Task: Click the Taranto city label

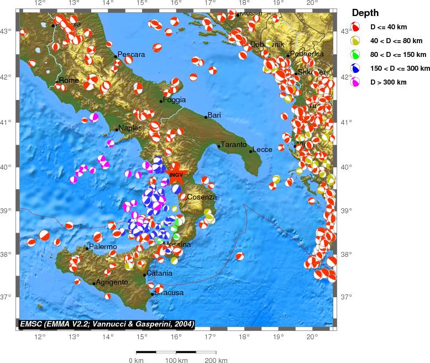Action: [x=233, y=145]
